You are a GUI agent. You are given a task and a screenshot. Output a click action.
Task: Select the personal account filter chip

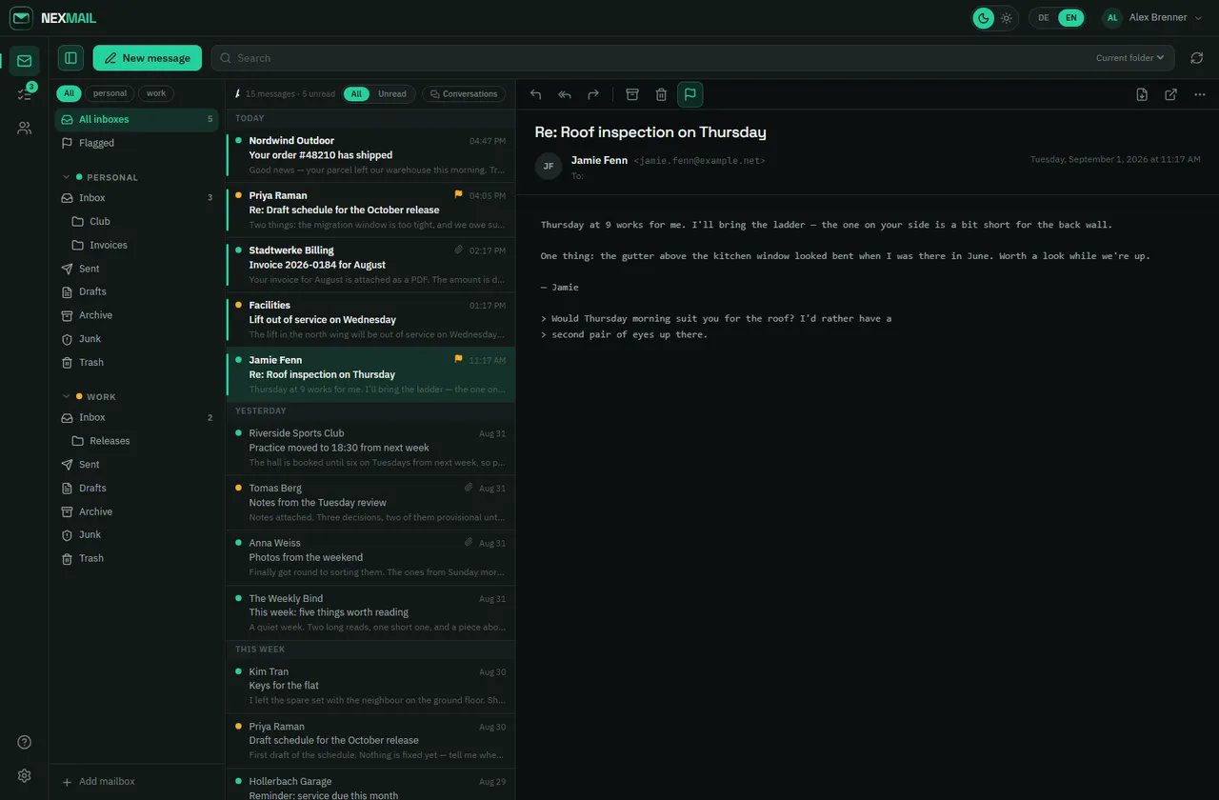[x=110, y=93]
